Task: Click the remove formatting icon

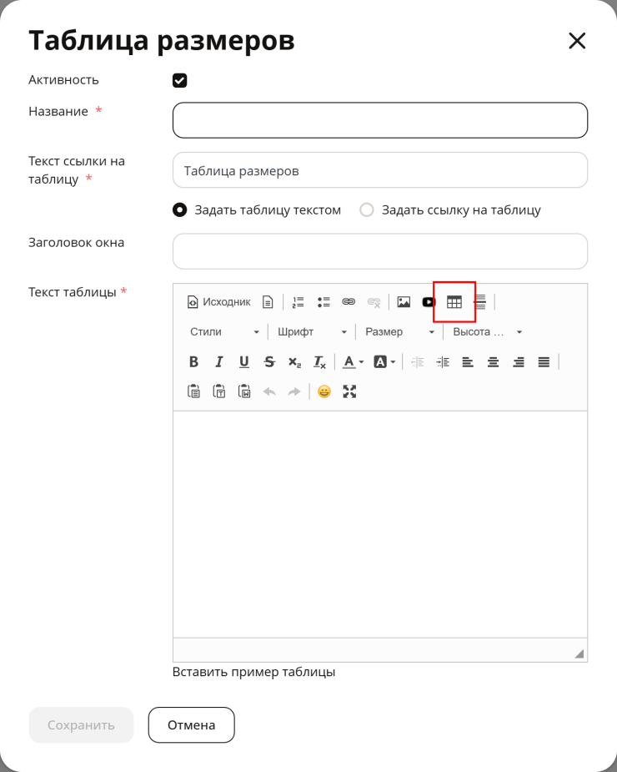Action: [320, 362]
